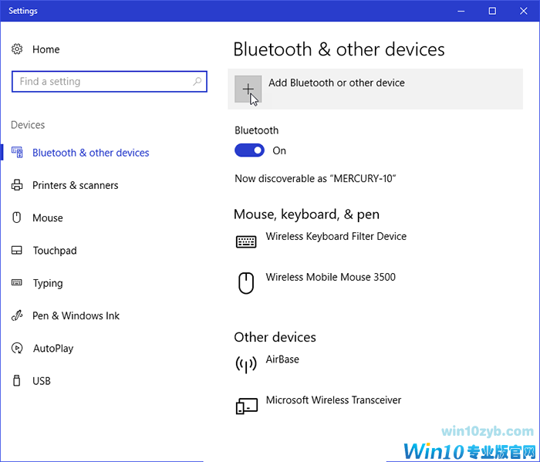Select Pen & Windows Ink
The image size is (540, 462).
click(76, 315)
